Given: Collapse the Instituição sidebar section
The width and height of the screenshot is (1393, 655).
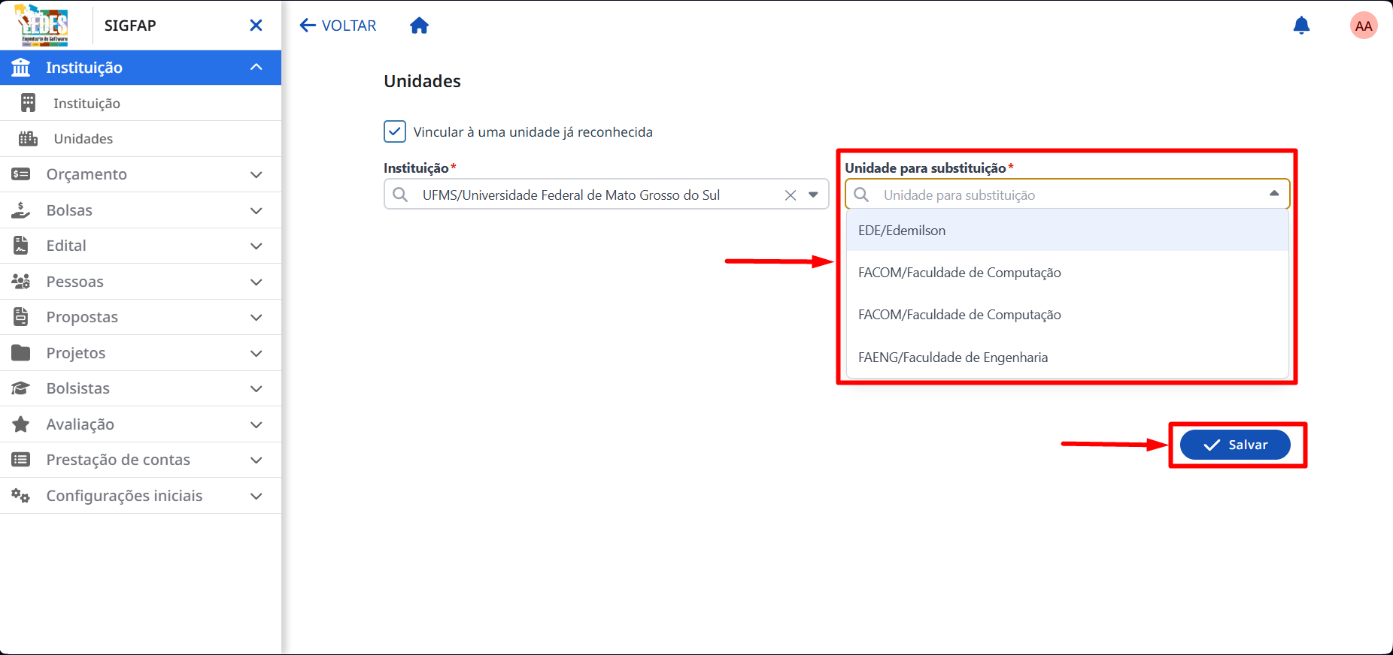Looking at the screenshot, I should pyautogui.click(x=256, y=68).
